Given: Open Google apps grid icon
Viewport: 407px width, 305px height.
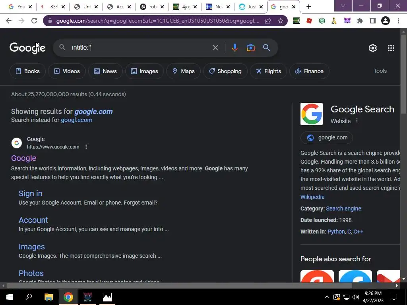Looking at the screenshot, I should 391,48.
